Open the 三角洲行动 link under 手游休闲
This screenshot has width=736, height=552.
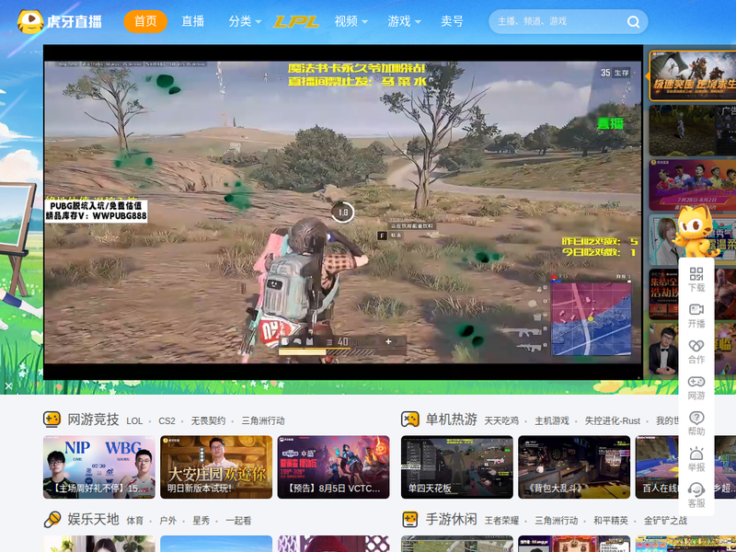[557, 521]
